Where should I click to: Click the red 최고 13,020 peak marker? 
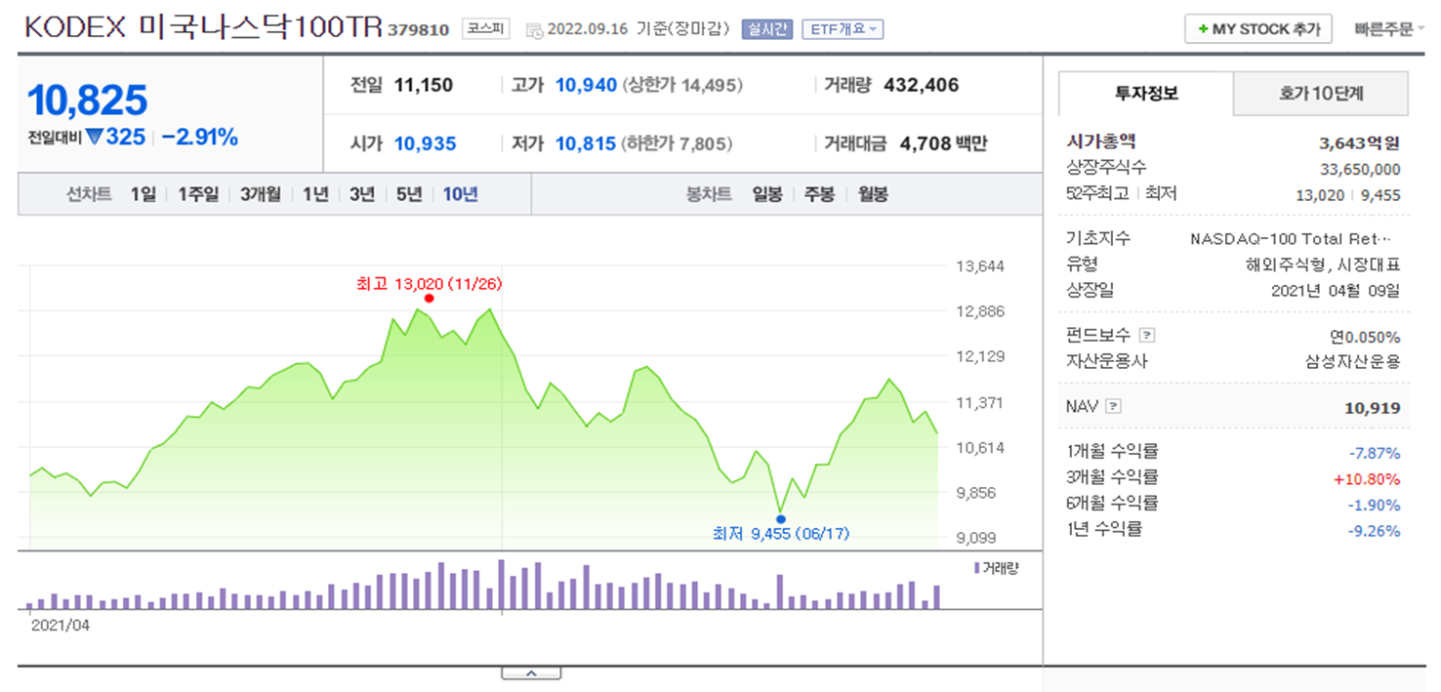point(429,298)
